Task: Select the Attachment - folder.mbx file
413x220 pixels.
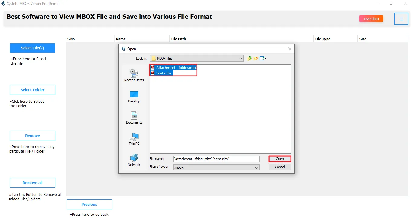Action: point(174,68)
